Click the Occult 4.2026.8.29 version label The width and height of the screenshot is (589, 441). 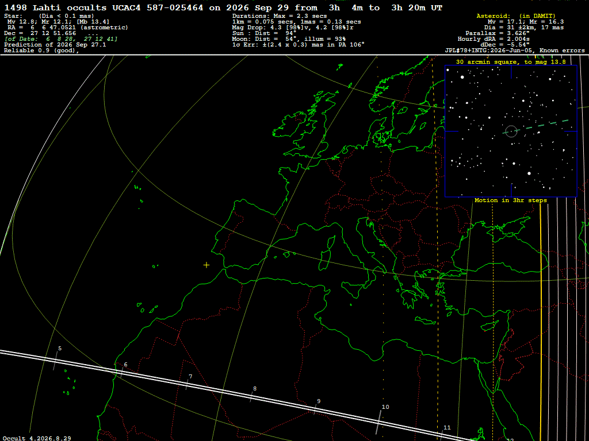37,438
